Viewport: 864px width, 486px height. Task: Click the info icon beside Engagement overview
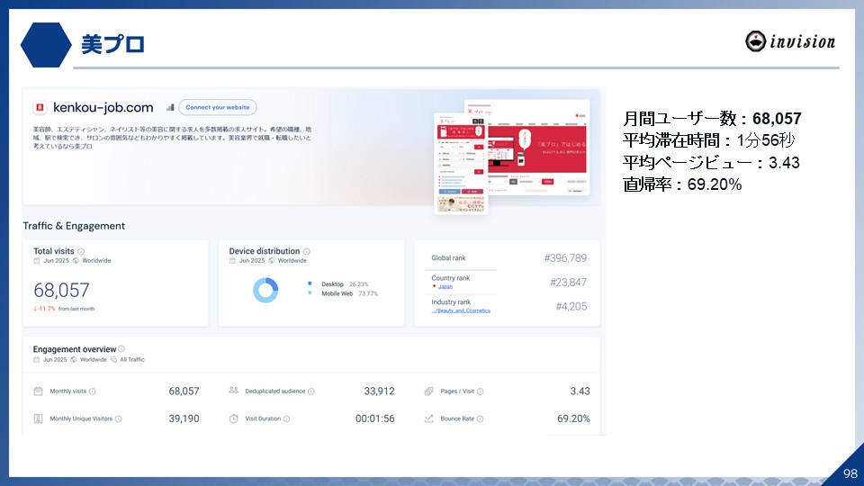(x=121, y=349)
